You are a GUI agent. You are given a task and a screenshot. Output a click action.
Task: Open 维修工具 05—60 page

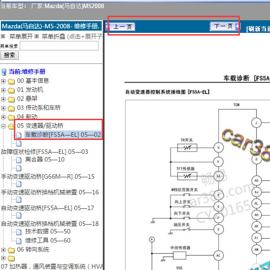pos(48,240)
